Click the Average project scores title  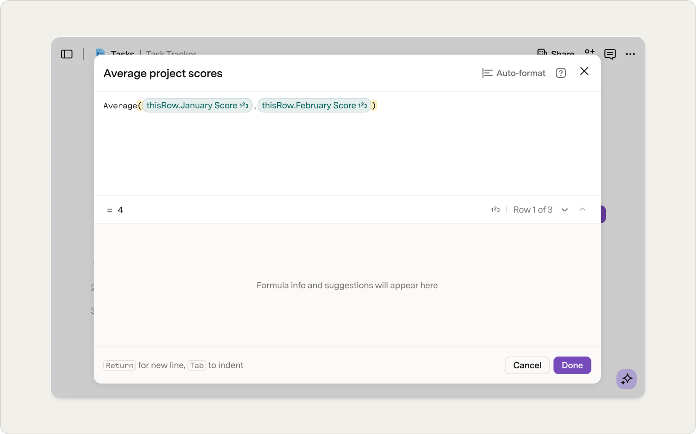pyautogui.click(x=163, y=73)
